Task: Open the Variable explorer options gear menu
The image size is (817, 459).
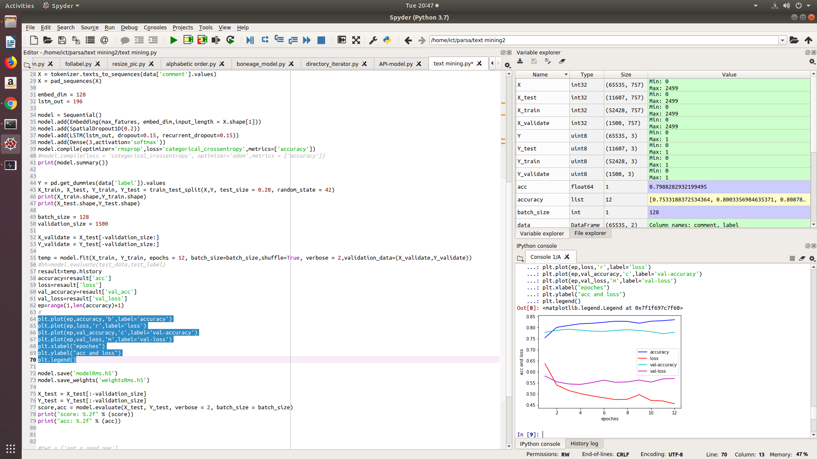Action: (x=812, y=62)
